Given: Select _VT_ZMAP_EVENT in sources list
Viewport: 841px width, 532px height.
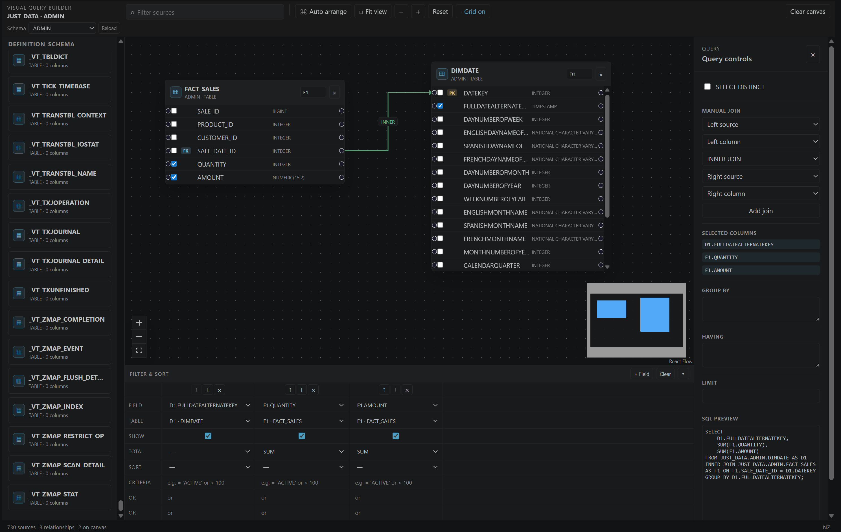Looking at the screenshot, I should pos(59,352).
